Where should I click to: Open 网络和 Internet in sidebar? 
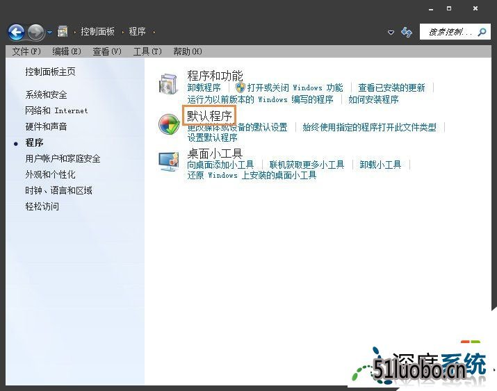pos(56,110)
